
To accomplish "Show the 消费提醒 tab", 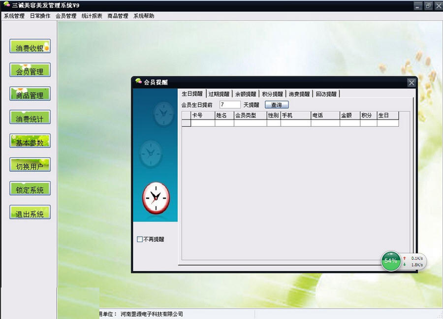I will point(299,94).
